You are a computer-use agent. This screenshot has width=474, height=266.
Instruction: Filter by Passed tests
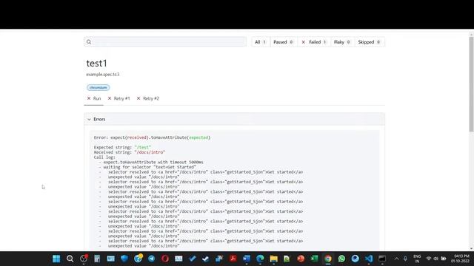tap(283, 42)
